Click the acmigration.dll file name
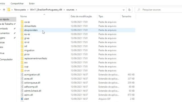This screenshot has height=102, width=182. (32, 75)
